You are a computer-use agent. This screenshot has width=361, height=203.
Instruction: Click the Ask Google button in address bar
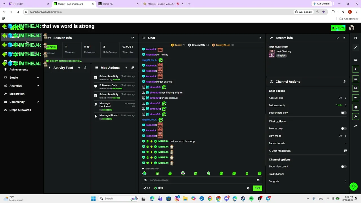point(303,12)
